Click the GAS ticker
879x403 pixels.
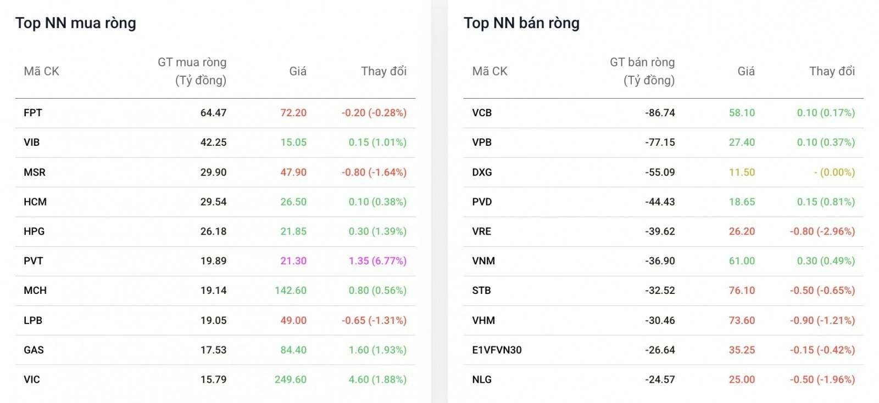coord(34,350)
